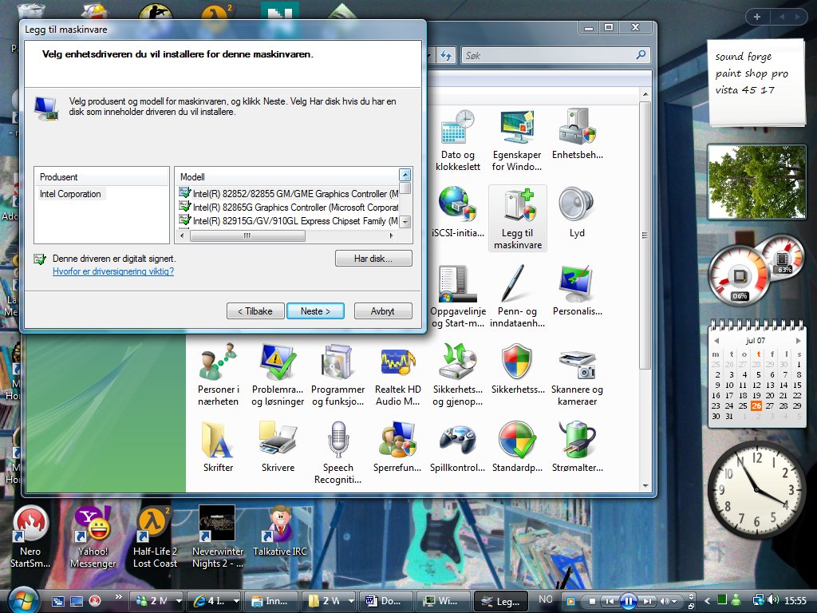Click Neverwinter Nights 2 desktop shortcut
817x613 pixels.
(217, 537)
